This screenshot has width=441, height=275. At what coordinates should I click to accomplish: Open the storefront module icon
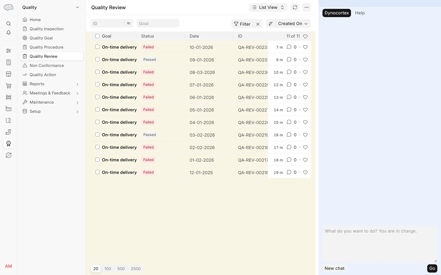pyautogui.click(x=9, y=74)
